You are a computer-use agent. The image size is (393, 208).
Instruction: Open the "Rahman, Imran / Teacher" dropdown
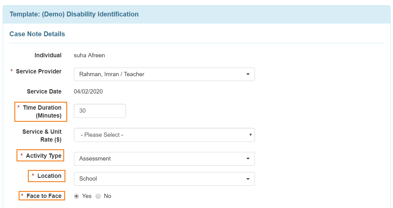click(164, 74)
